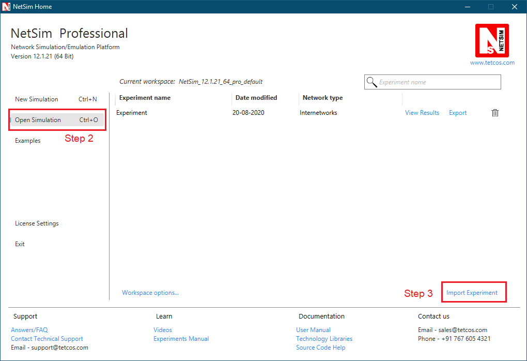Open Experiments Manual link
527x361 pixels.
tap(181, 338)
